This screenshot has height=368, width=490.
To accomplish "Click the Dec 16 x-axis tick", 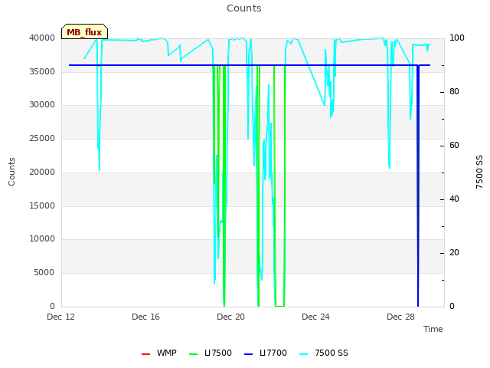I will pos(145,317).
